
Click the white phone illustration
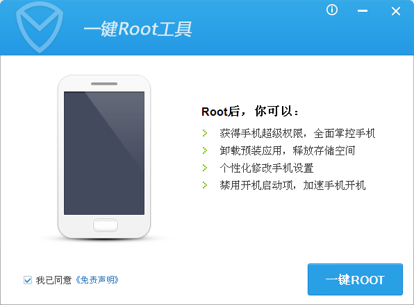tap(104, 157)
